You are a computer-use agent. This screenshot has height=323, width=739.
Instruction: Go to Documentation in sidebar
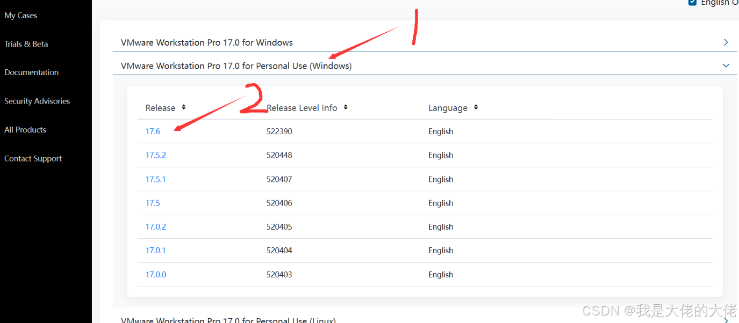point(32,72)
